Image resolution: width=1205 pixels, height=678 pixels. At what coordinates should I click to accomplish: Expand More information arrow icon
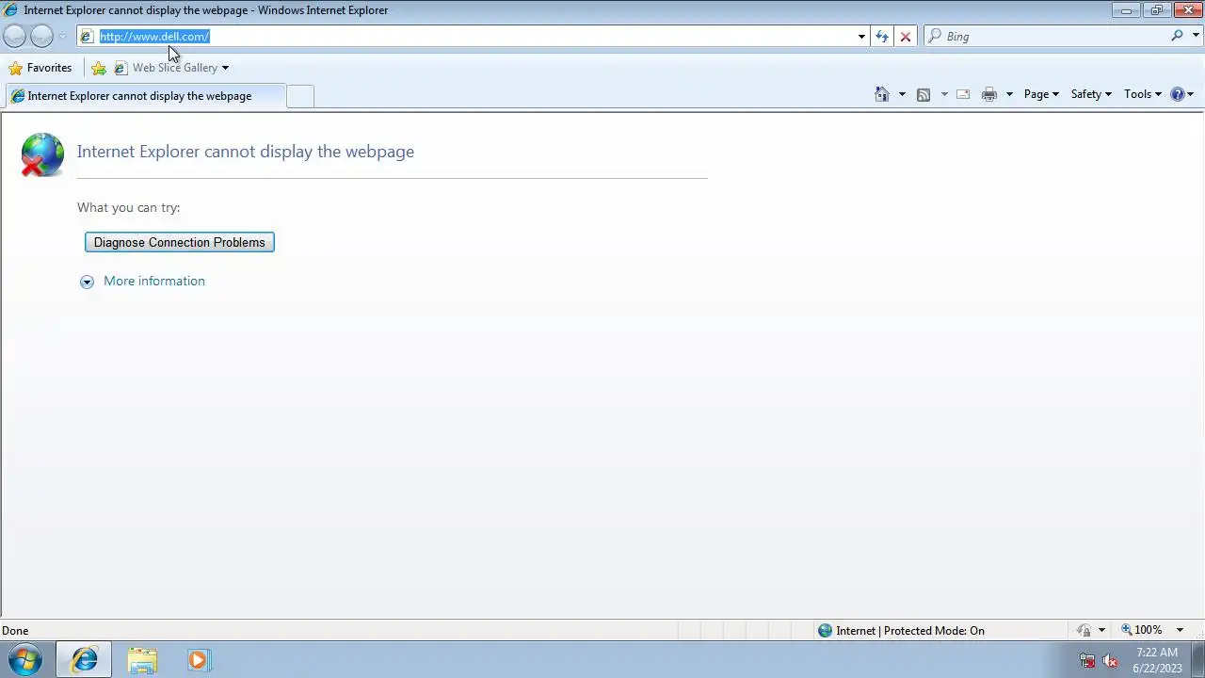coord(87,282)
